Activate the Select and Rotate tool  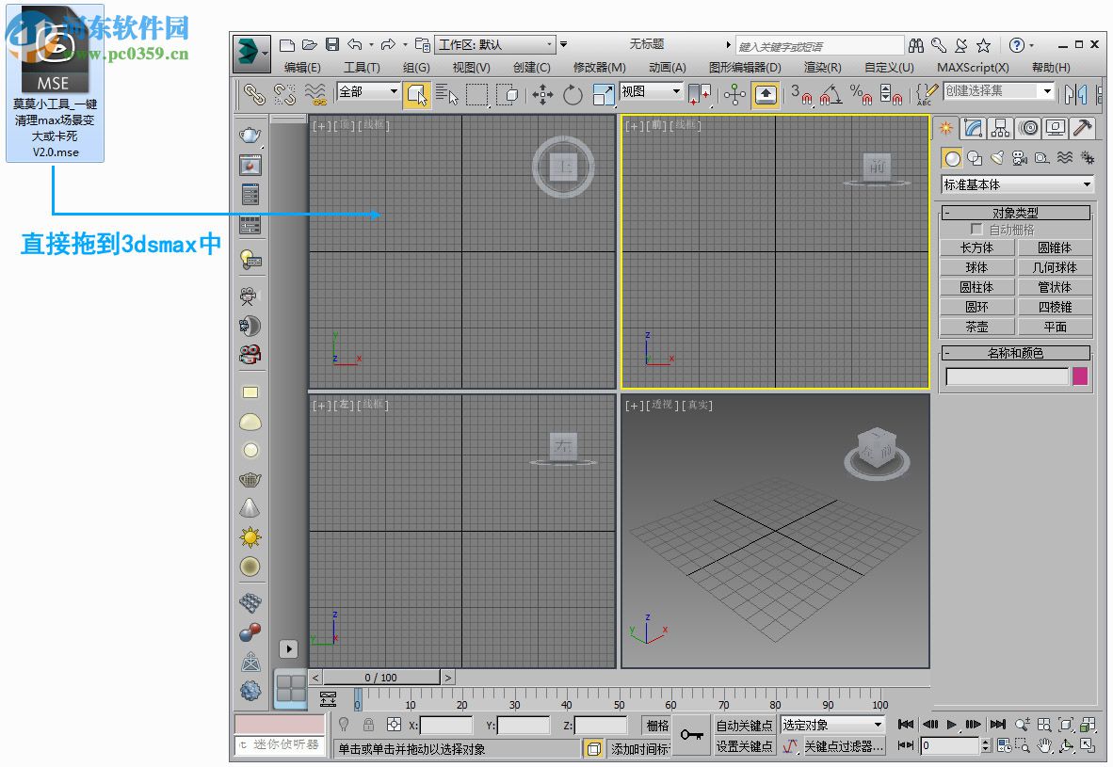[x=573, y=95]
